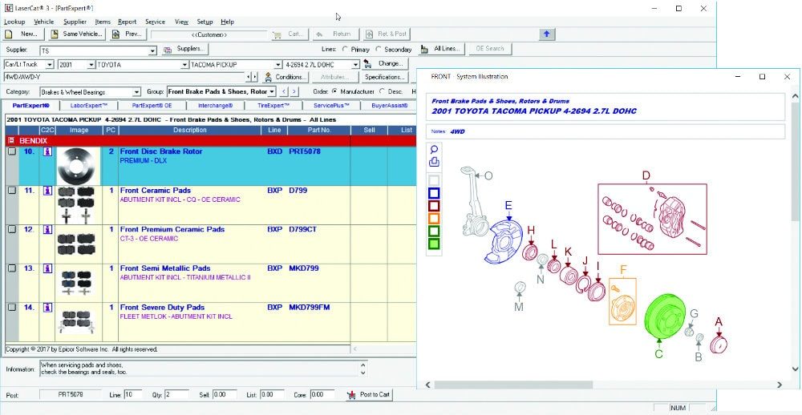
Task: Click the Post to Cart button
Action: tap(368, 394)
